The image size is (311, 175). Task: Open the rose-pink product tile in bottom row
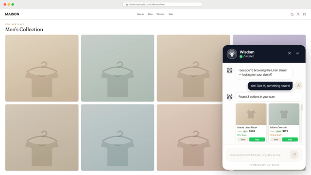click(190, 138)
